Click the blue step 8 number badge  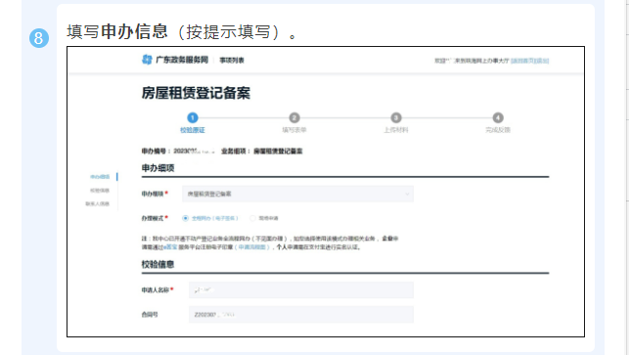click(x=39, y=38)
